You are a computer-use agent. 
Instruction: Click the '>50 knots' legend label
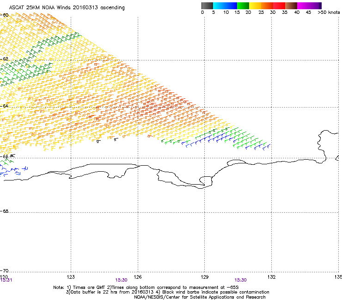coord(329,12)
